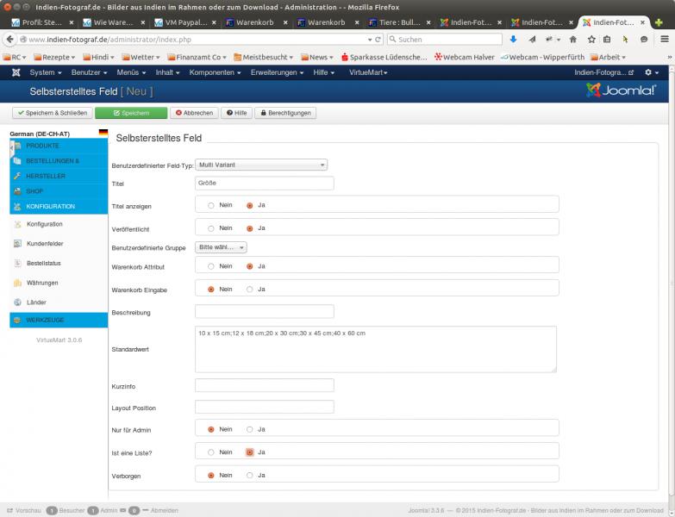Click Firefox download arrow icon
Screen dimensions: 675x517
513,40
